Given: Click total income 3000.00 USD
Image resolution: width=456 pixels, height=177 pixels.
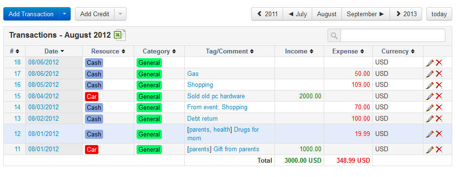Looking at the screenshot, I should tap(303, 160).
